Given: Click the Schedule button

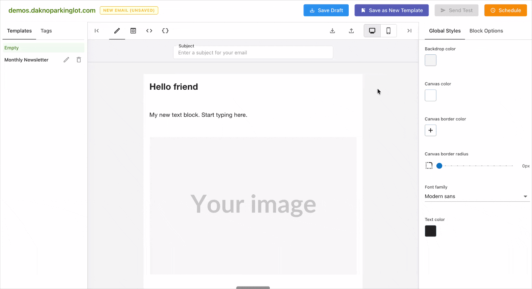Looking at the screenshot, I should (x=505, y=10).
